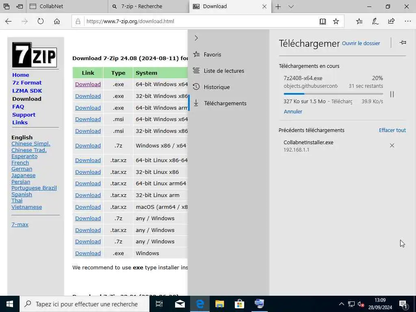Open the 7-max link
This screenshot has width=416, height=312.
coord(20,224)
